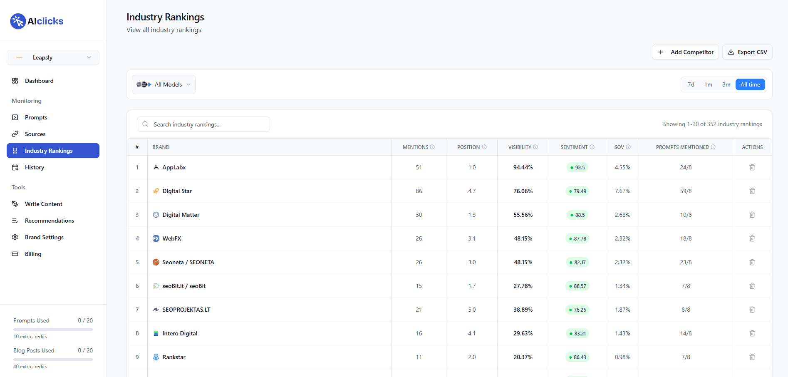This screenshot has width=788, height=377.
Task: Go to Recommendations
Action: 53,221
